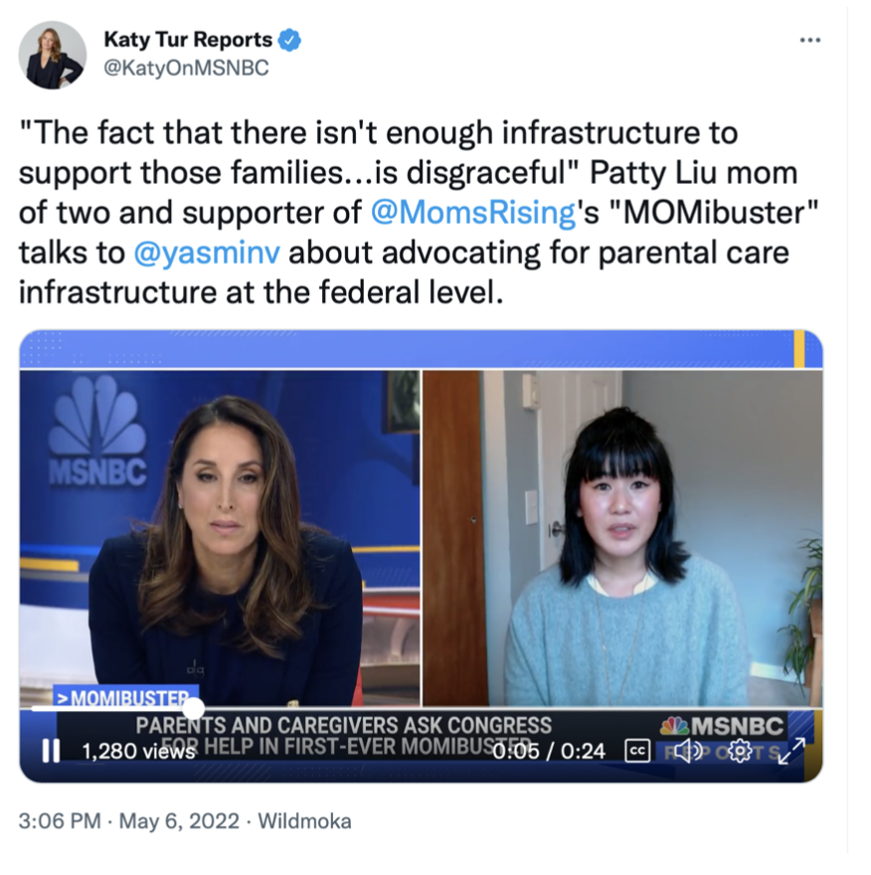Open the tweet's three-dot more menu
The width and height of the screenshot is (871, 875).
[809, 40]
